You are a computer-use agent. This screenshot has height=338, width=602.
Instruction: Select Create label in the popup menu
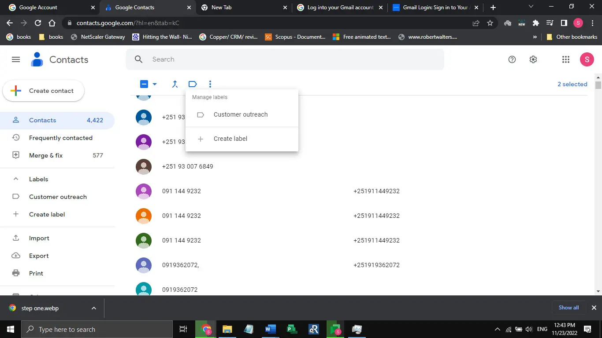point(230,139)
